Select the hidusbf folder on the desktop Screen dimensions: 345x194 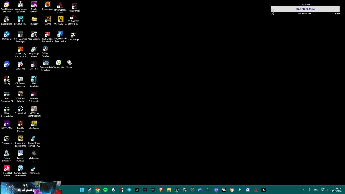tap(34, 21)
